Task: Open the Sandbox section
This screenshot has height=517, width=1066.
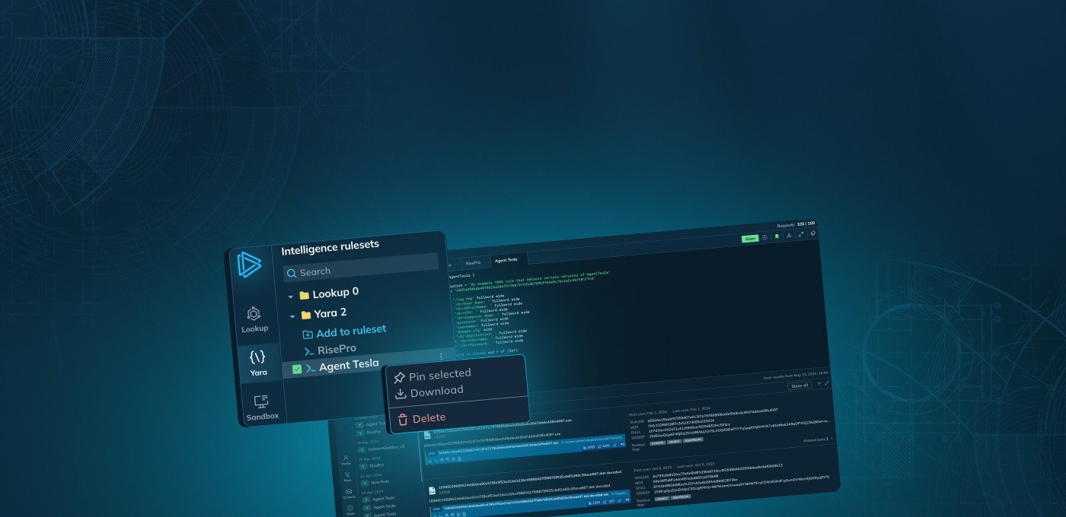Action: click(262, 407)
